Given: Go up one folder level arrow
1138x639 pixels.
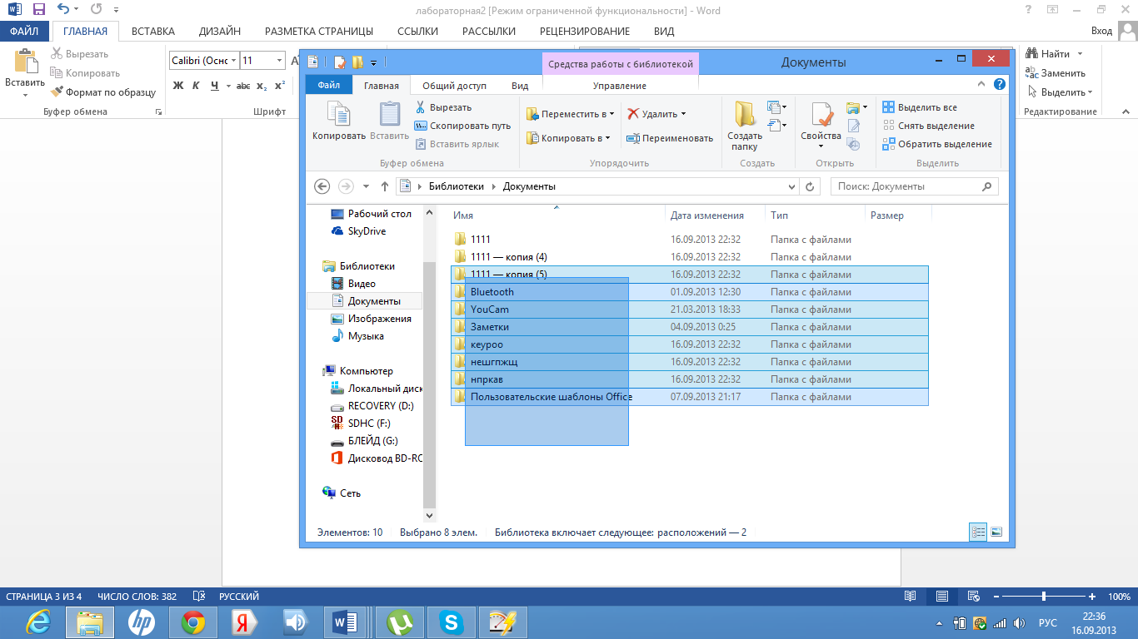Looking at the screenshot, I should (385, 186).
